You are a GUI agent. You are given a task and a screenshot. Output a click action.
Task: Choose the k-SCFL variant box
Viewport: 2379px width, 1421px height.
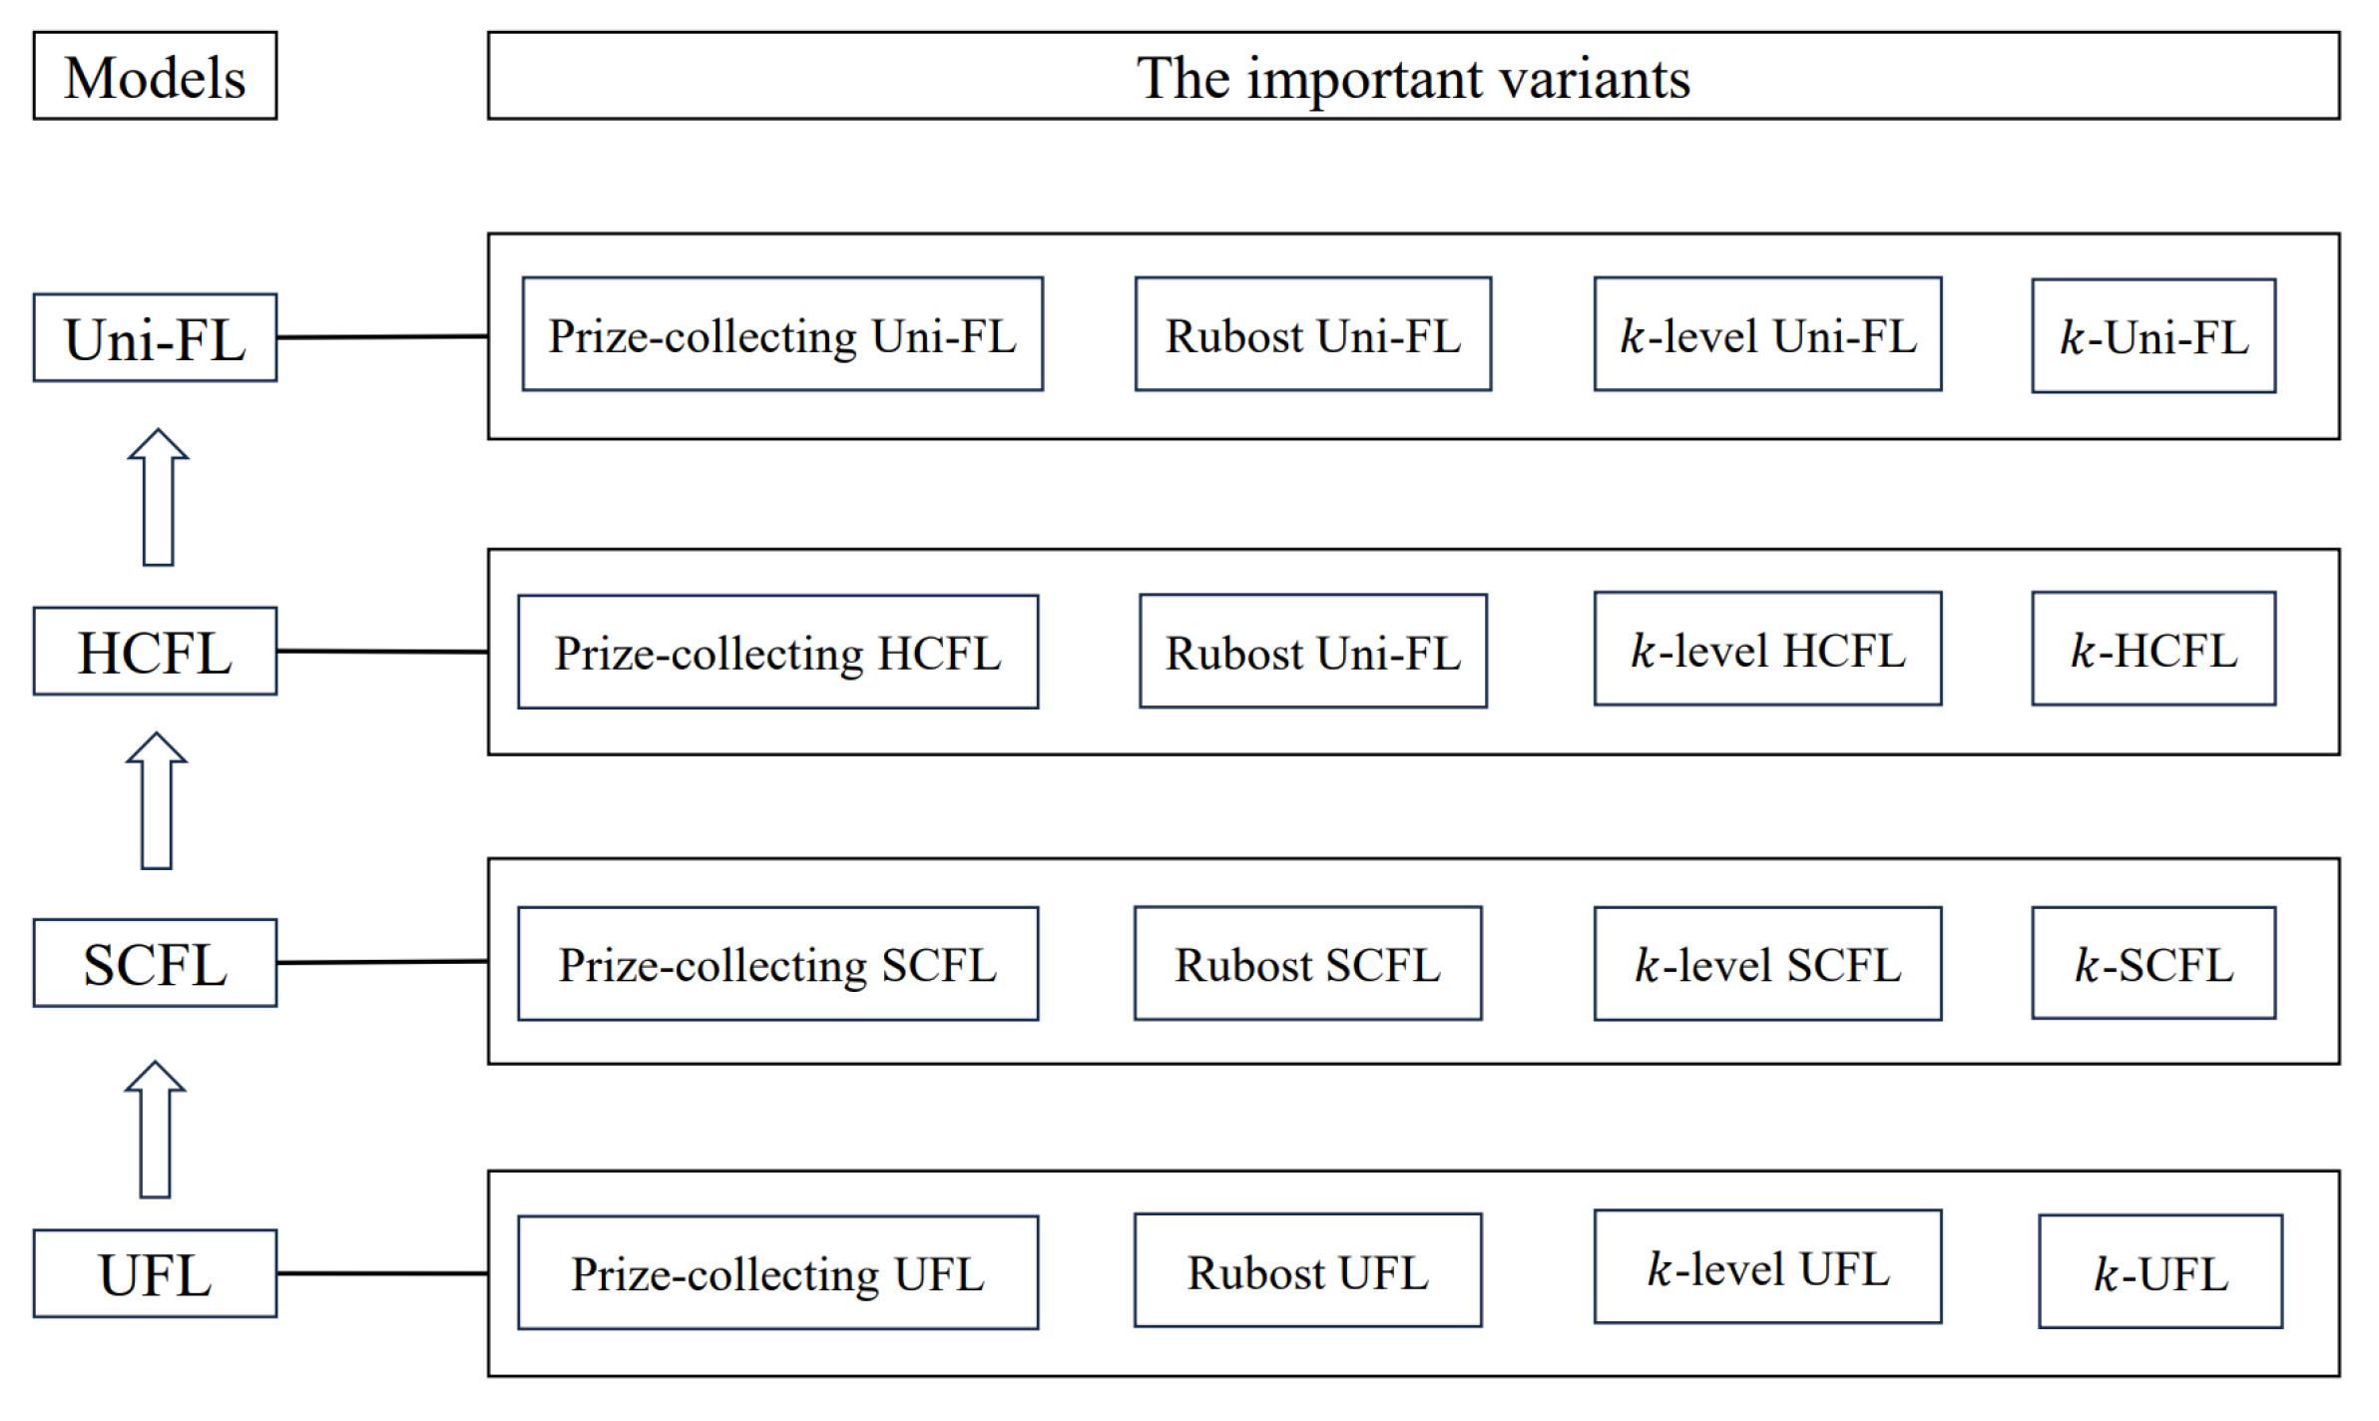point(2152,963)
